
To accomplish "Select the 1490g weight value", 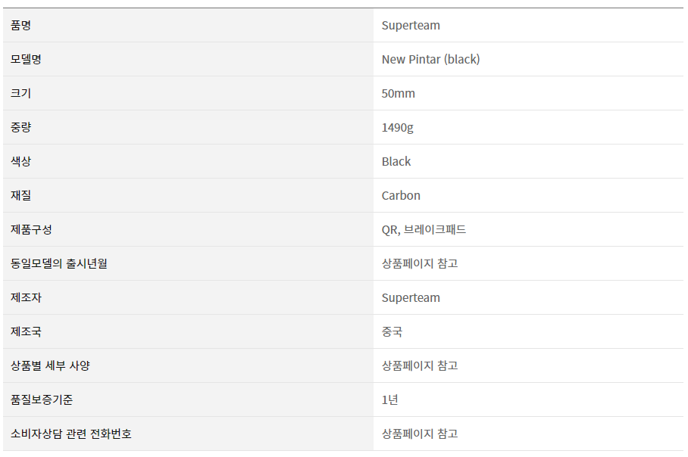I will tap(397, 128).
